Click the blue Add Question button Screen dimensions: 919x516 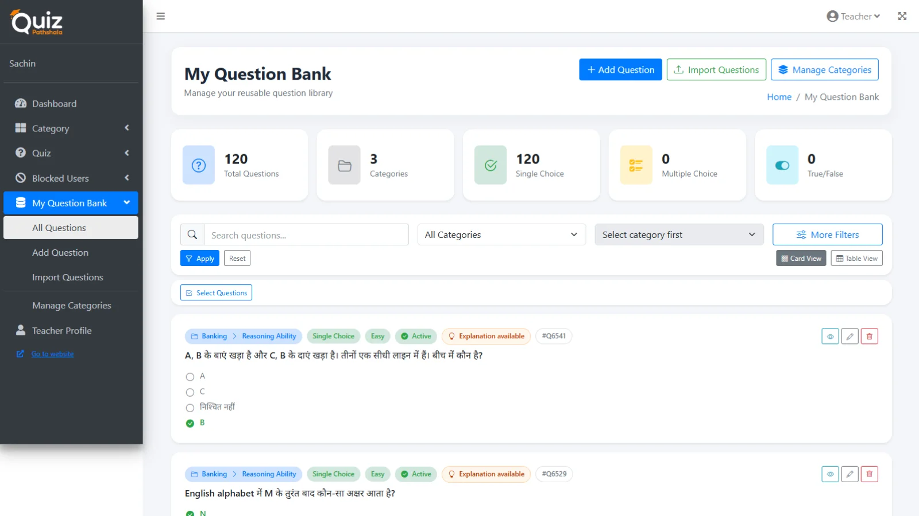[x=620, y=70]
